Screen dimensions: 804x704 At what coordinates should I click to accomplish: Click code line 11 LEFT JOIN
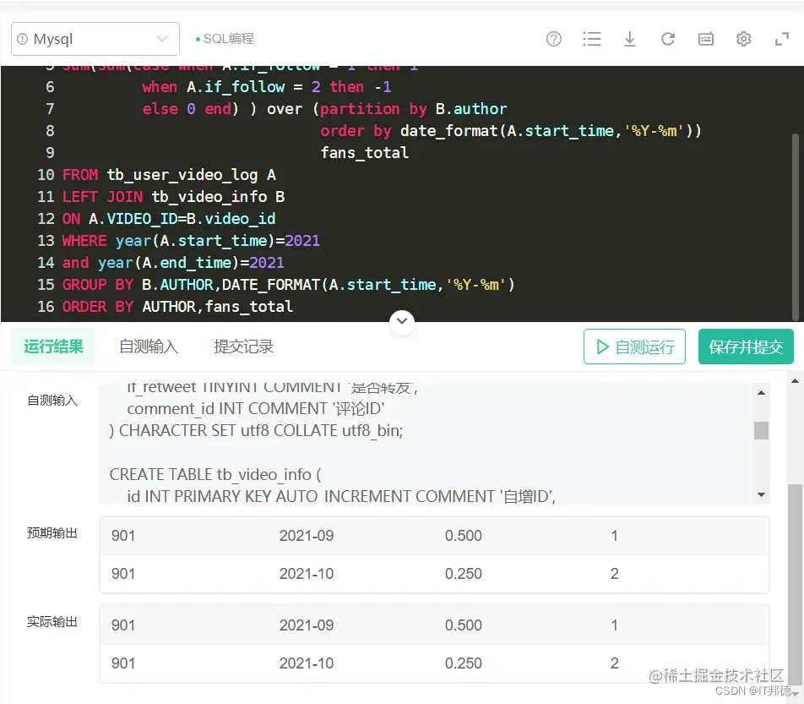(173, 197)
